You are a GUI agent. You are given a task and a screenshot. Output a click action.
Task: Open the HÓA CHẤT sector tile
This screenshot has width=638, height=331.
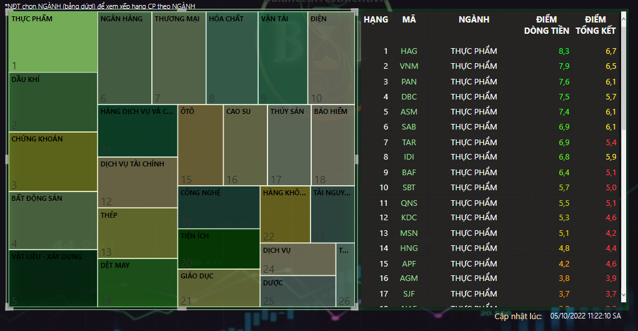232,58
